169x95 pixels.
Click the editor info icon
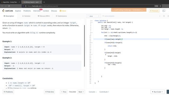[x=160, y=16]
